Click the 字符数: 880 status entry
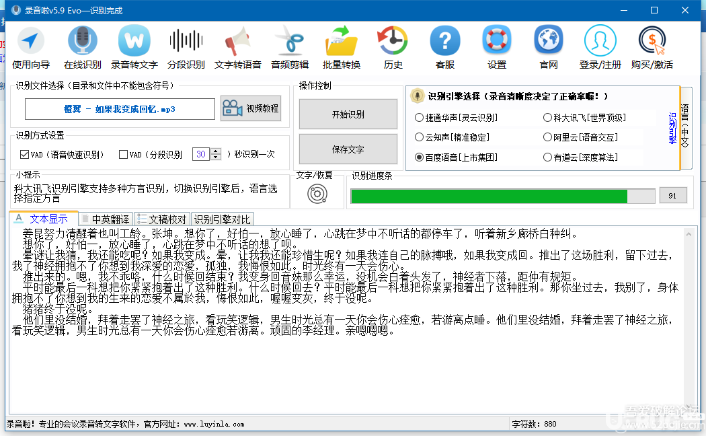Screen dimensions: 706x436 pos(534,424)
